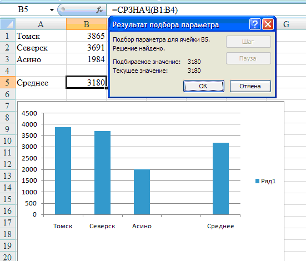Select column G header
The width and height of the screenshot is (306, 261).
coord(286,24)
